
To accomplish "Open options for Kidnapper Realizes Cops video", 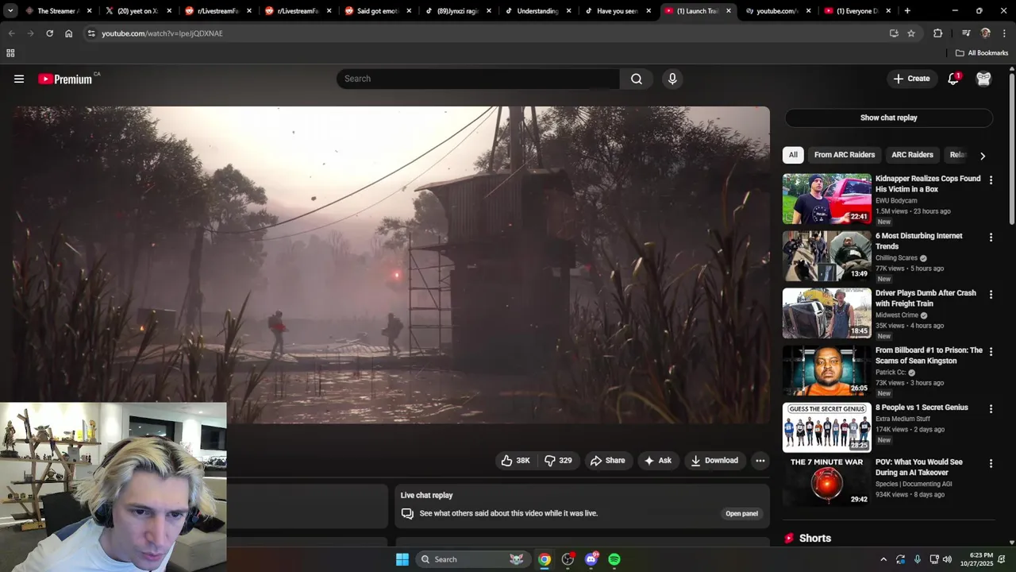I will coord(991,180).
